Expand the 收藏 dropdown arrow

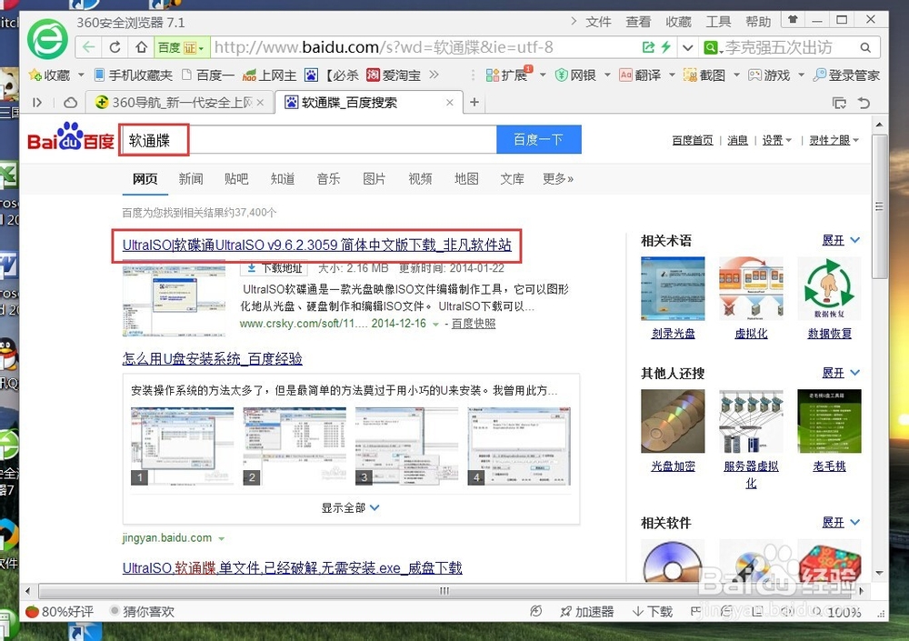[81, 75]
